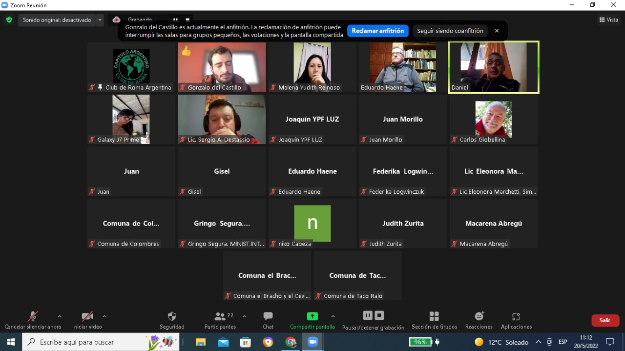The height and width of the screenshot is (351, 625).
Task: Turn on camera with Iniciar video
Action: pyautogui.click(x=87, y=316)
